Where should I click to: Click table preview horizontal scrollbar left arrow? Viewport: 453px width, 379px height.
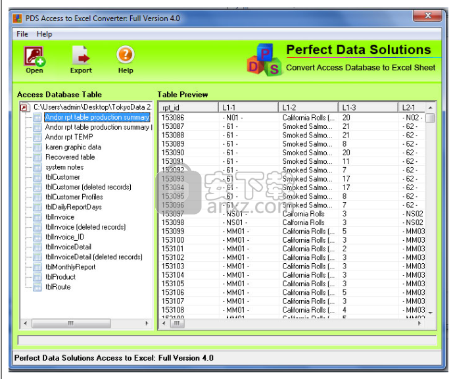tap(164, 324)
